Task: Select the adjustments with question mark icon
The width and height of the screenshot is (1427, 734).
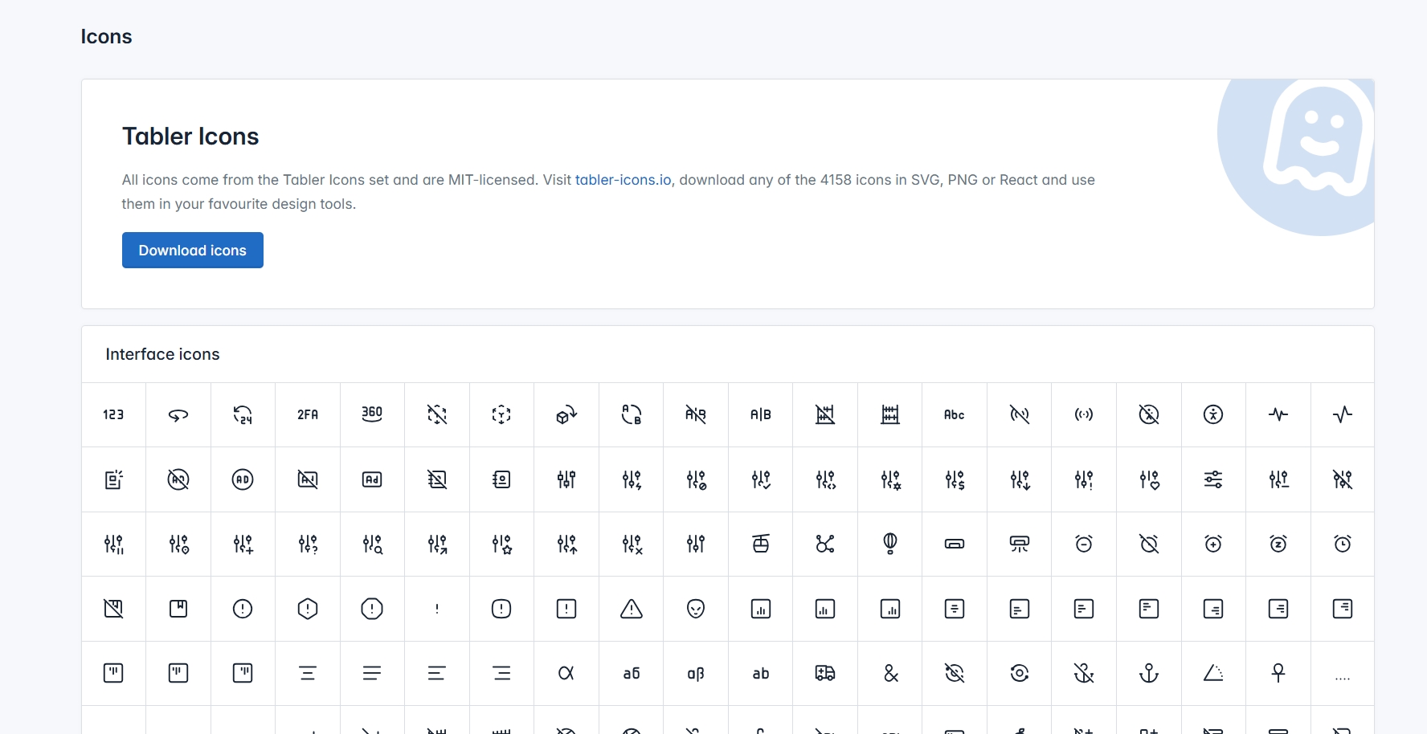Action: coord(308,544)
